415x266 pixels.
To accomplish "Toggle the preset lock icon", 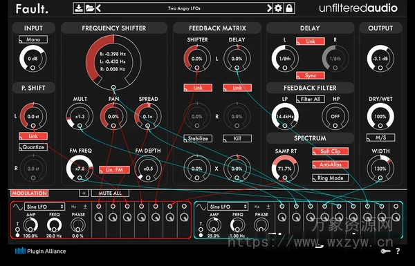I will coord(289,8).
